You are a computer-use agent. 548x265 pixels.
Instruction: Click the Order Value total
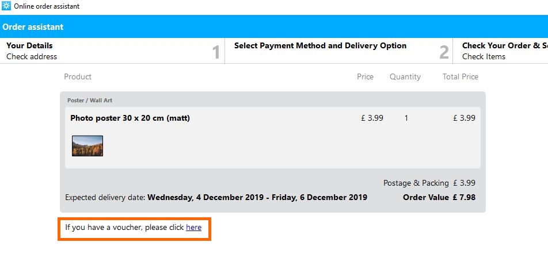[439, 198]
